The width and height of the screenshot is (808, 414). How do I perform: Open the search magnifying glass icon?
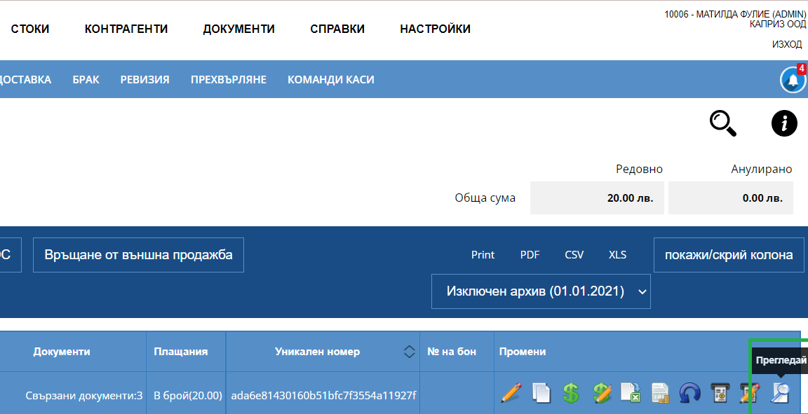(x=723, y=124)
